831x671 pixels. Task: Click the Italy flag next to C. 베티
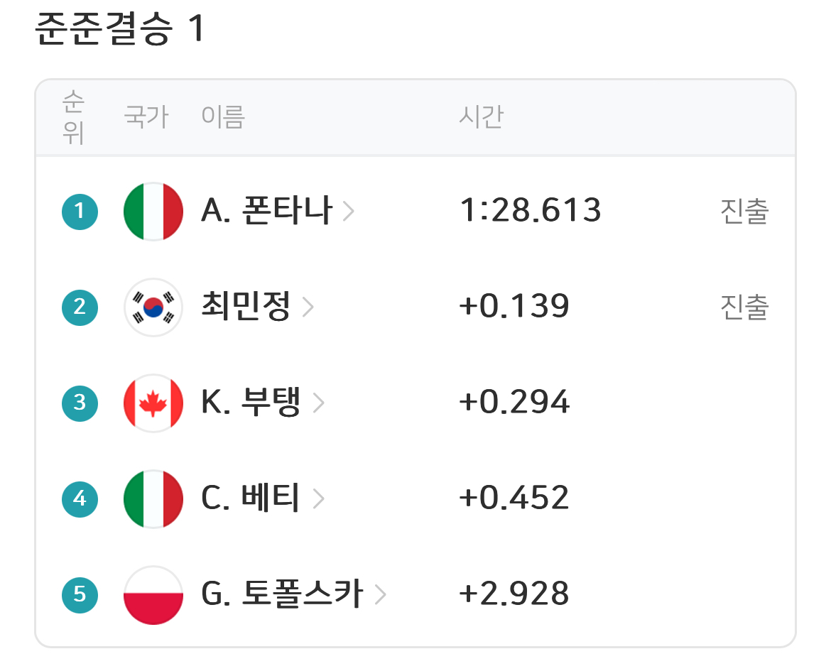[x=153, y=498]
